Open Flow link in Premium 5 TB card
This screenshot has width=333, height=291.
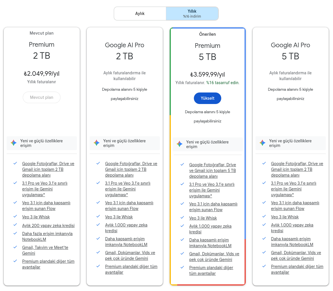pyautogui.click(x=213, y=207)
